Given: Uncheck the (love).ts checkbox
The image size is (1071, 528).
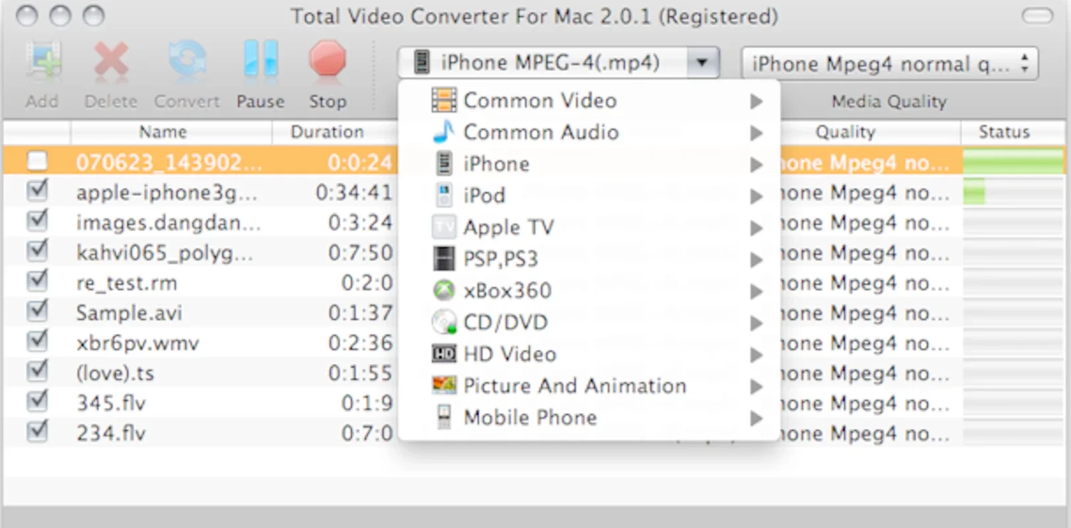Looking at the screenshot, I should pyautogui.click(x=38, y=372).
